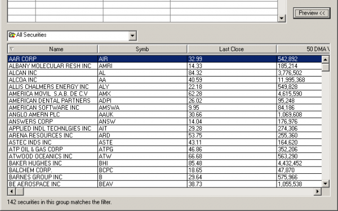Select the BAKER HUGHES INC row
The height and width of the screenshot is (211, 338).
click(x=164, y=163)
